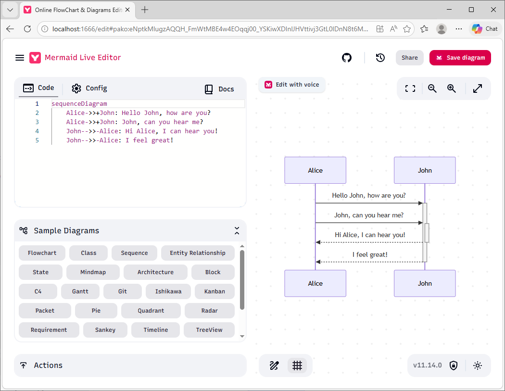Click code line 'I feel great!'
The width and height of the screenshot is (505, 391).
pos(120,140)
